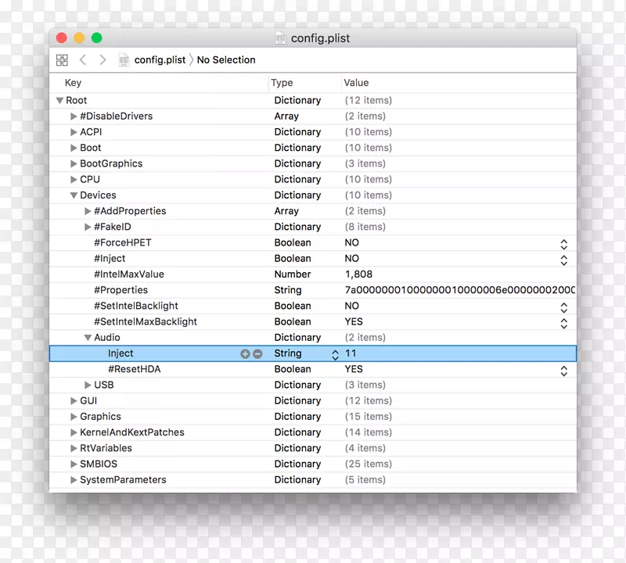Click the minus icon on the Inject row

point(257,354)
